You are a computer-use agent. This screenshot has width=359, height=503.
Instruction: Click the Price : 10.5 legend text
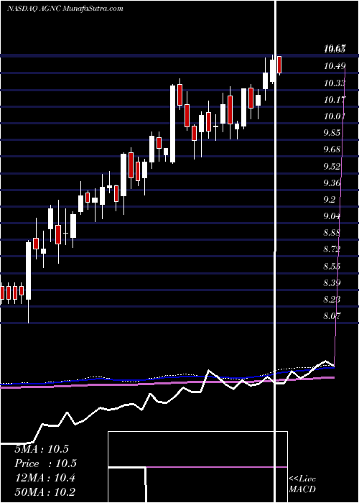point(45,463)
